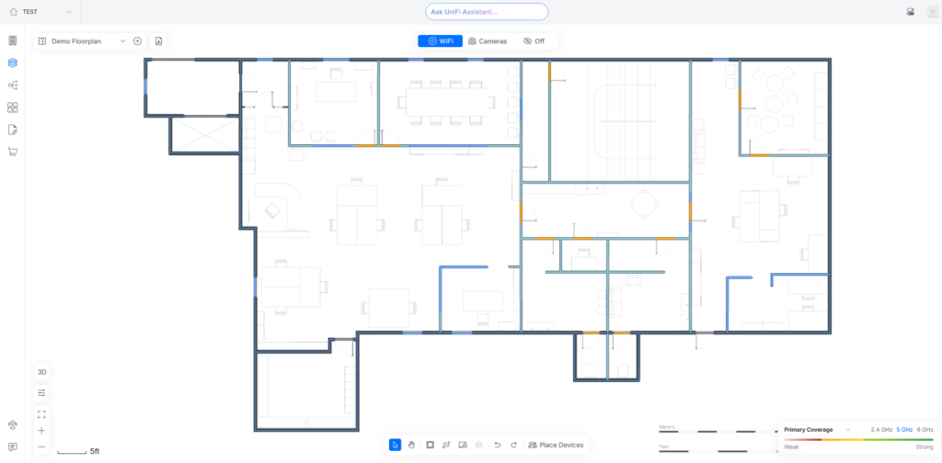Switch to the Cameras view tab
942x463 pixels.
tap(488, 40)
